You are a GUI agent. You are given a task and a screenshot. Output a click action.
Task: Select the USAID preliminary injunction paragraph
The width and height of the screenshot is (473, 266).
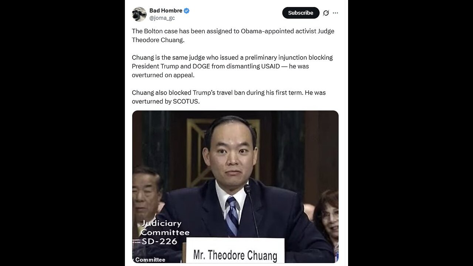(x=232, y=66)
